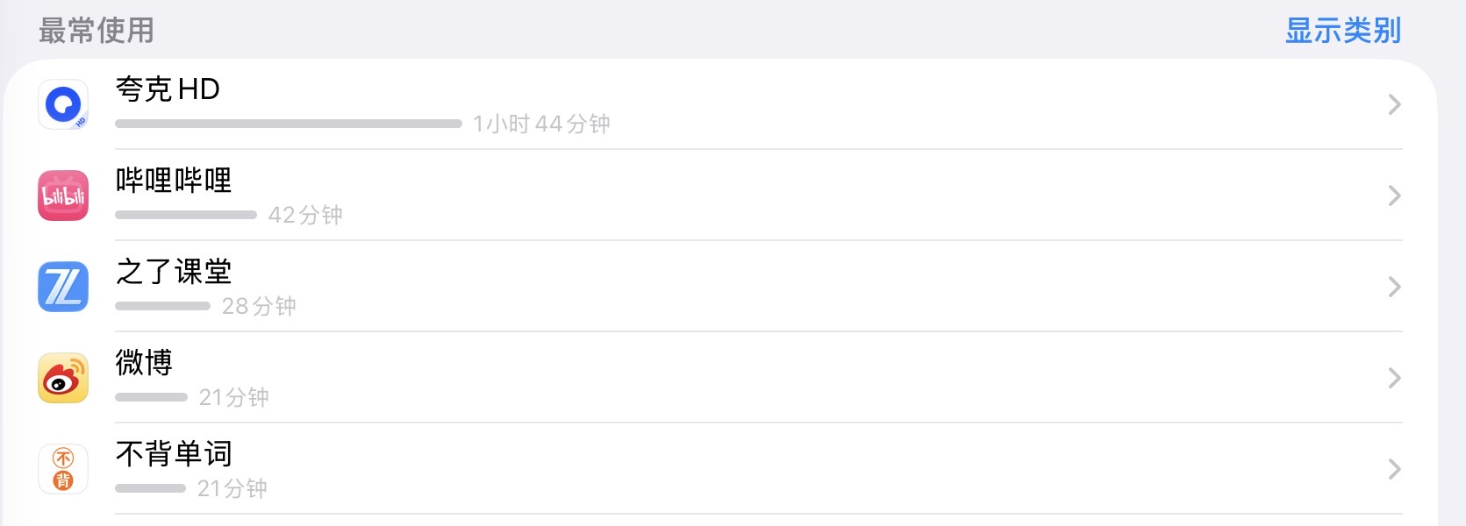Image resolution: width=1466 pixels, height=526 pixels.
Task: Click the 哔哩哔哩 usage time bar
Action: point(185,215)
